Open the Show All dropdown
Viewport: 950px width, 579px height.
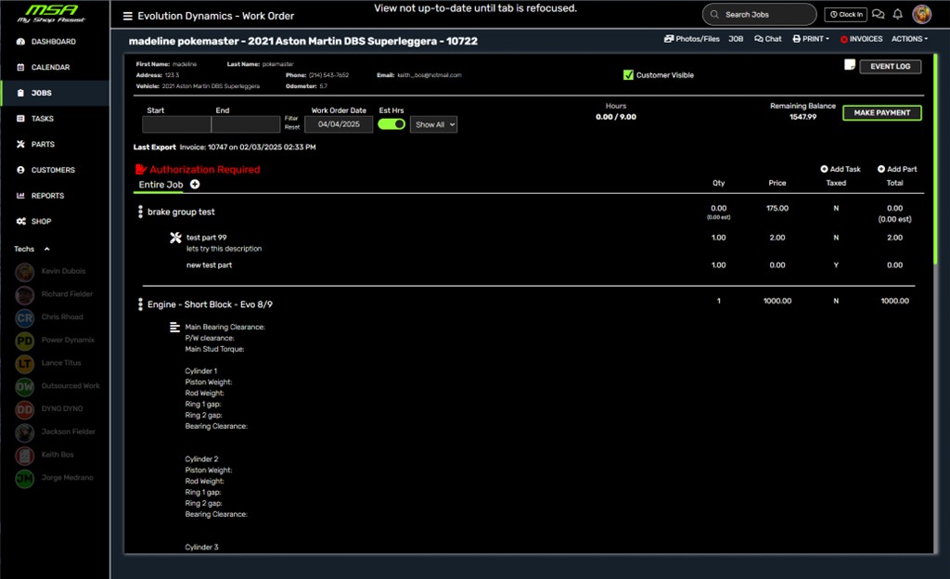(x=433, y=124)
